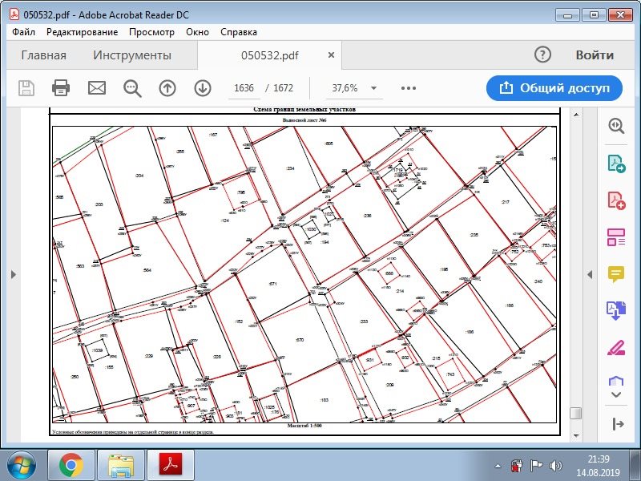Show more toolbar options (three dots)
Image resolution: width=641 pixels, height=481 pixels.
(x=409, y=88)
